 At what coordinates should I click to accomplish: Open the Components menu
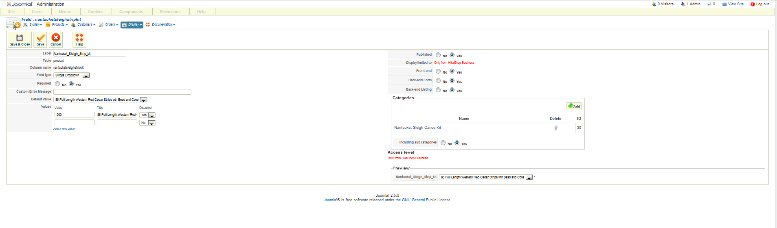point(131,12)
